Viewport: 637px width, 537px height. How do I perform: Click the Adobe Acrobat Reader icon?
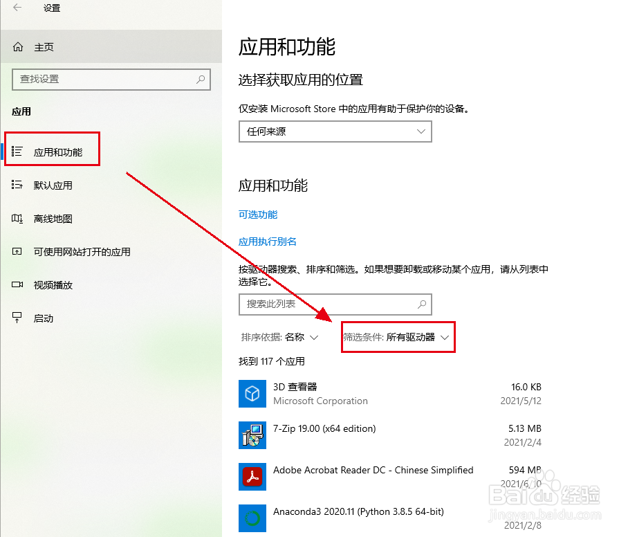(252, 476)
